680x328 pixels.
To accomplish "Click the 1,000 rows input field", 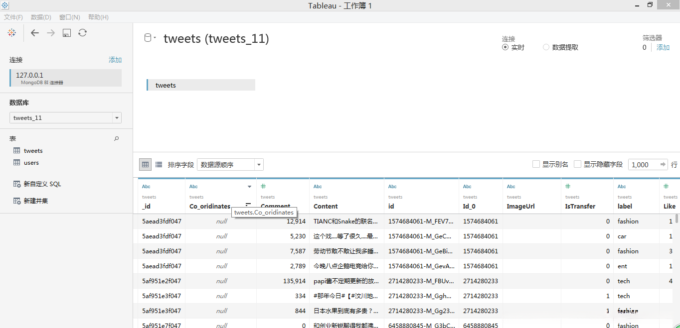I will 644,165.
